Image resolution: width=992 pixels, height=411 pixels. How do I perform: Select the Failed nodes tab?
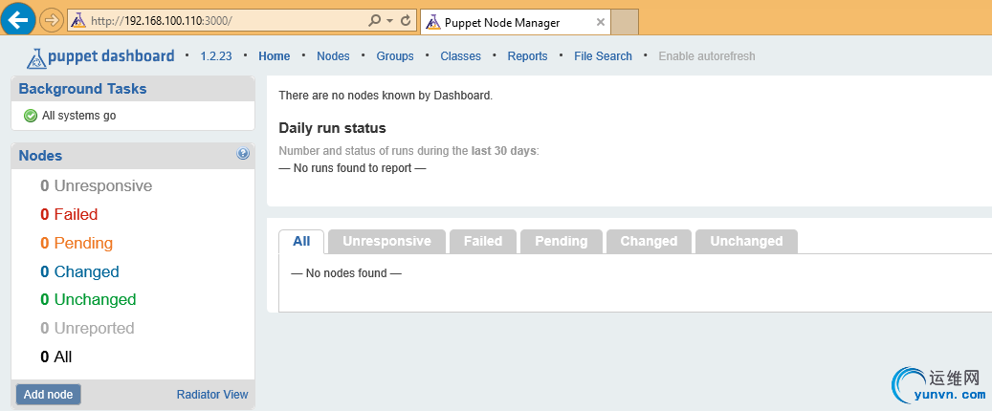[x=483, y=241]
